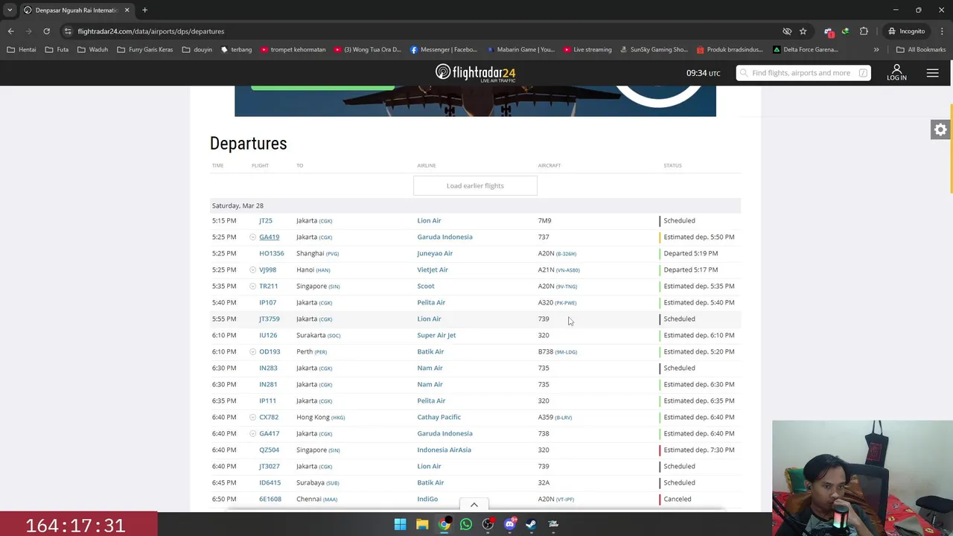Image resolution: width=953 pixels, height=536 pixels.
Task: Open the settings gear on the page edge
Action: coord(940,130)
